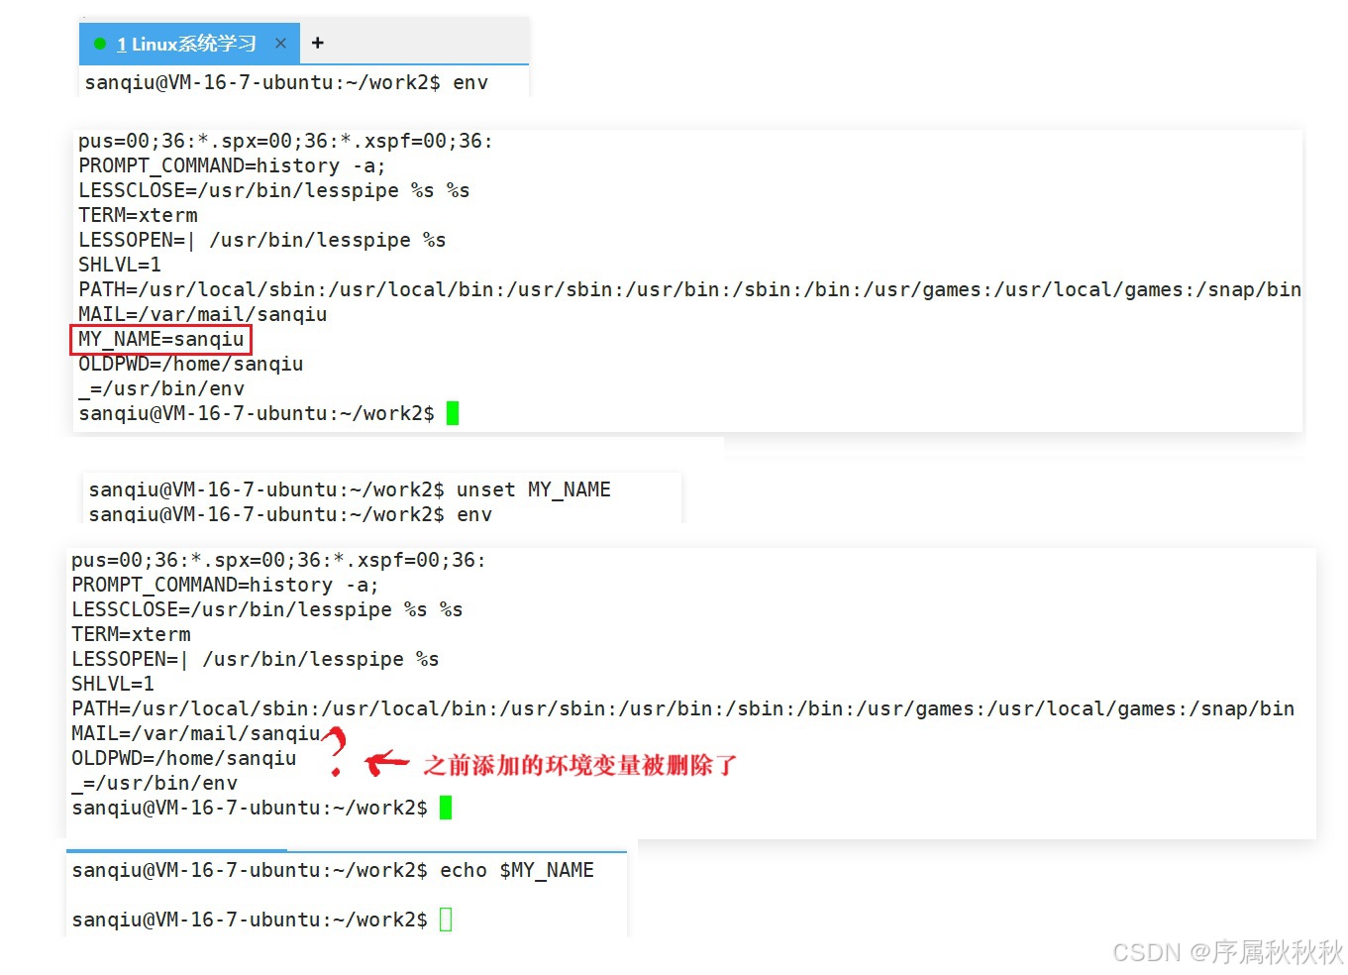Click the green cursor after first output prompt
This screenshot has height=975, width=1348.
pos(453,413)
